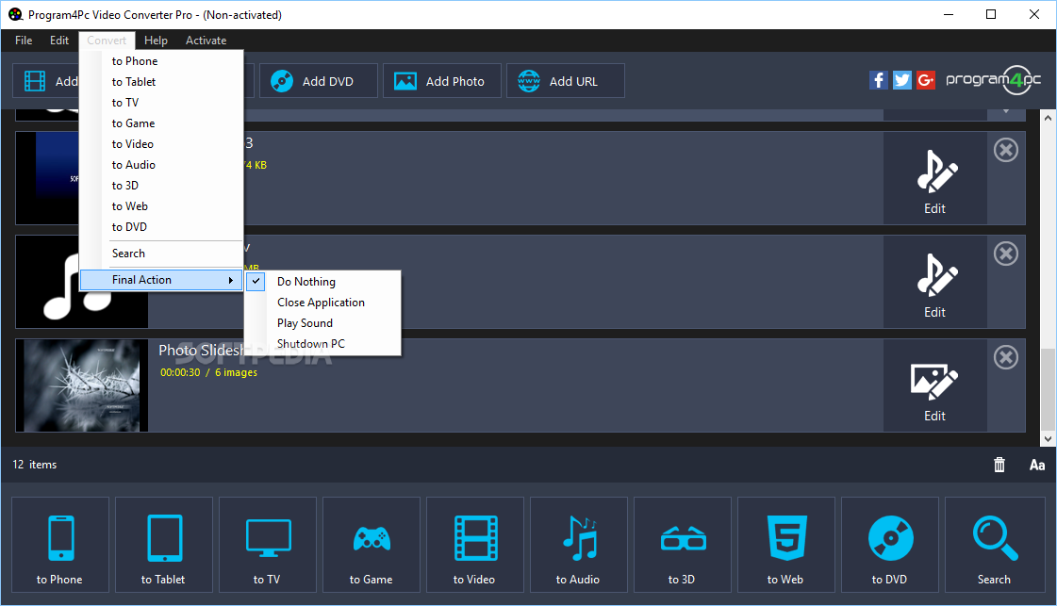
Task: Choose to DVD in Convert menu
Action: pos(161,227)
